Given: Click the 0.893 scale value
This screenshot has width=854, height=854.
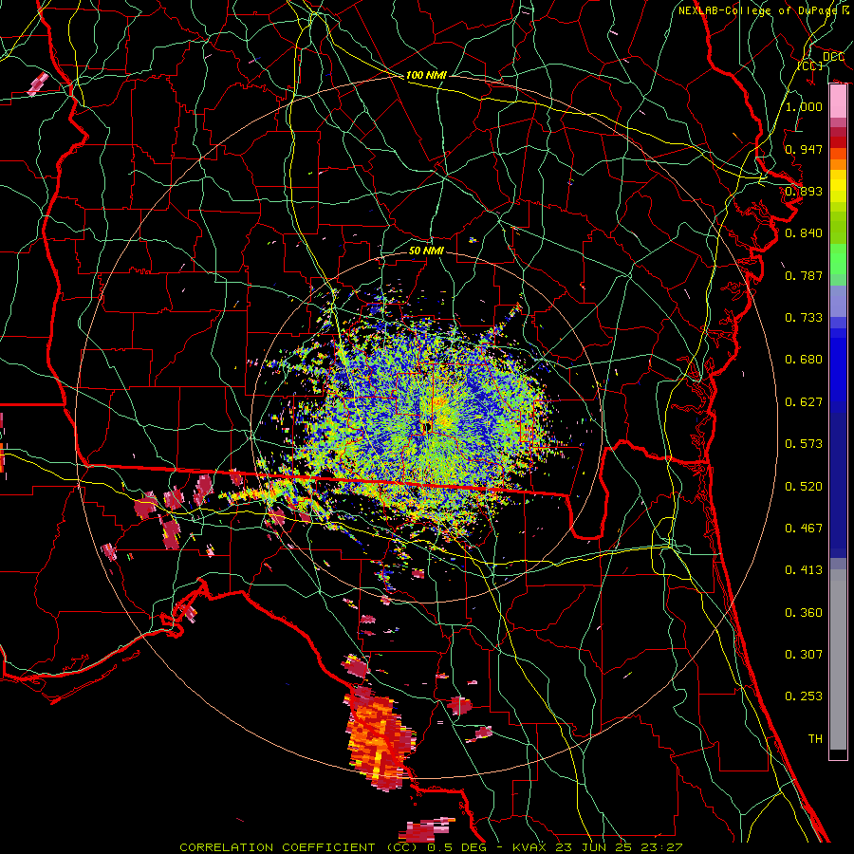Looking at the screenshot, I should 804,191.
